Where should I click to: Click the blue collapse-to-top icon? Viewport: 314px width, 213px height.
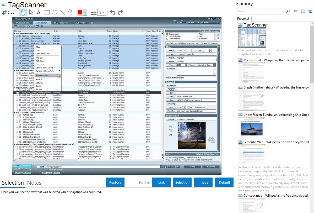[x=310, y=11]
